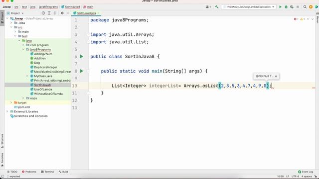Open Project panel settings gear
319x179 pixels.
point(62,13)
